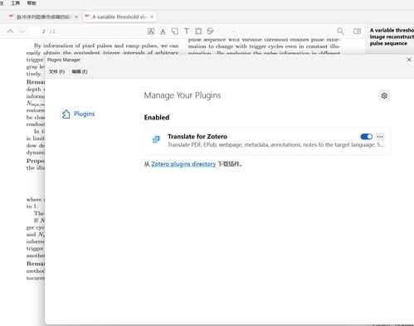Click the 'Manage Your Plugins' heading
The image size is (414, 326).
coord(183,95)
